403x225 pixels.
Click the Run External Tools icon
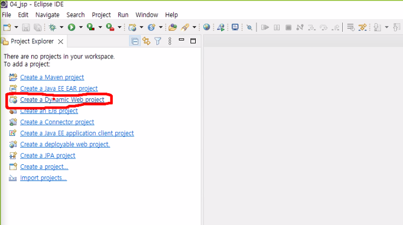pos(110,27)
